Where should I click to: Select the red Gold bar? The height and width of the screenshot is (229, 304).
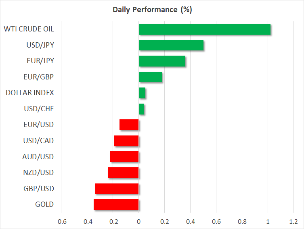[116, 204]
